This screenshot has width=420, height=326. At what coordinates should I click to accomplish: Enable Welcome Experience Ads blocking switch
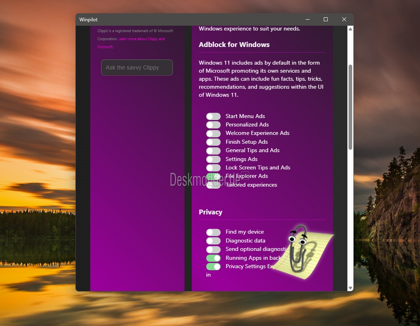point(213,133)
